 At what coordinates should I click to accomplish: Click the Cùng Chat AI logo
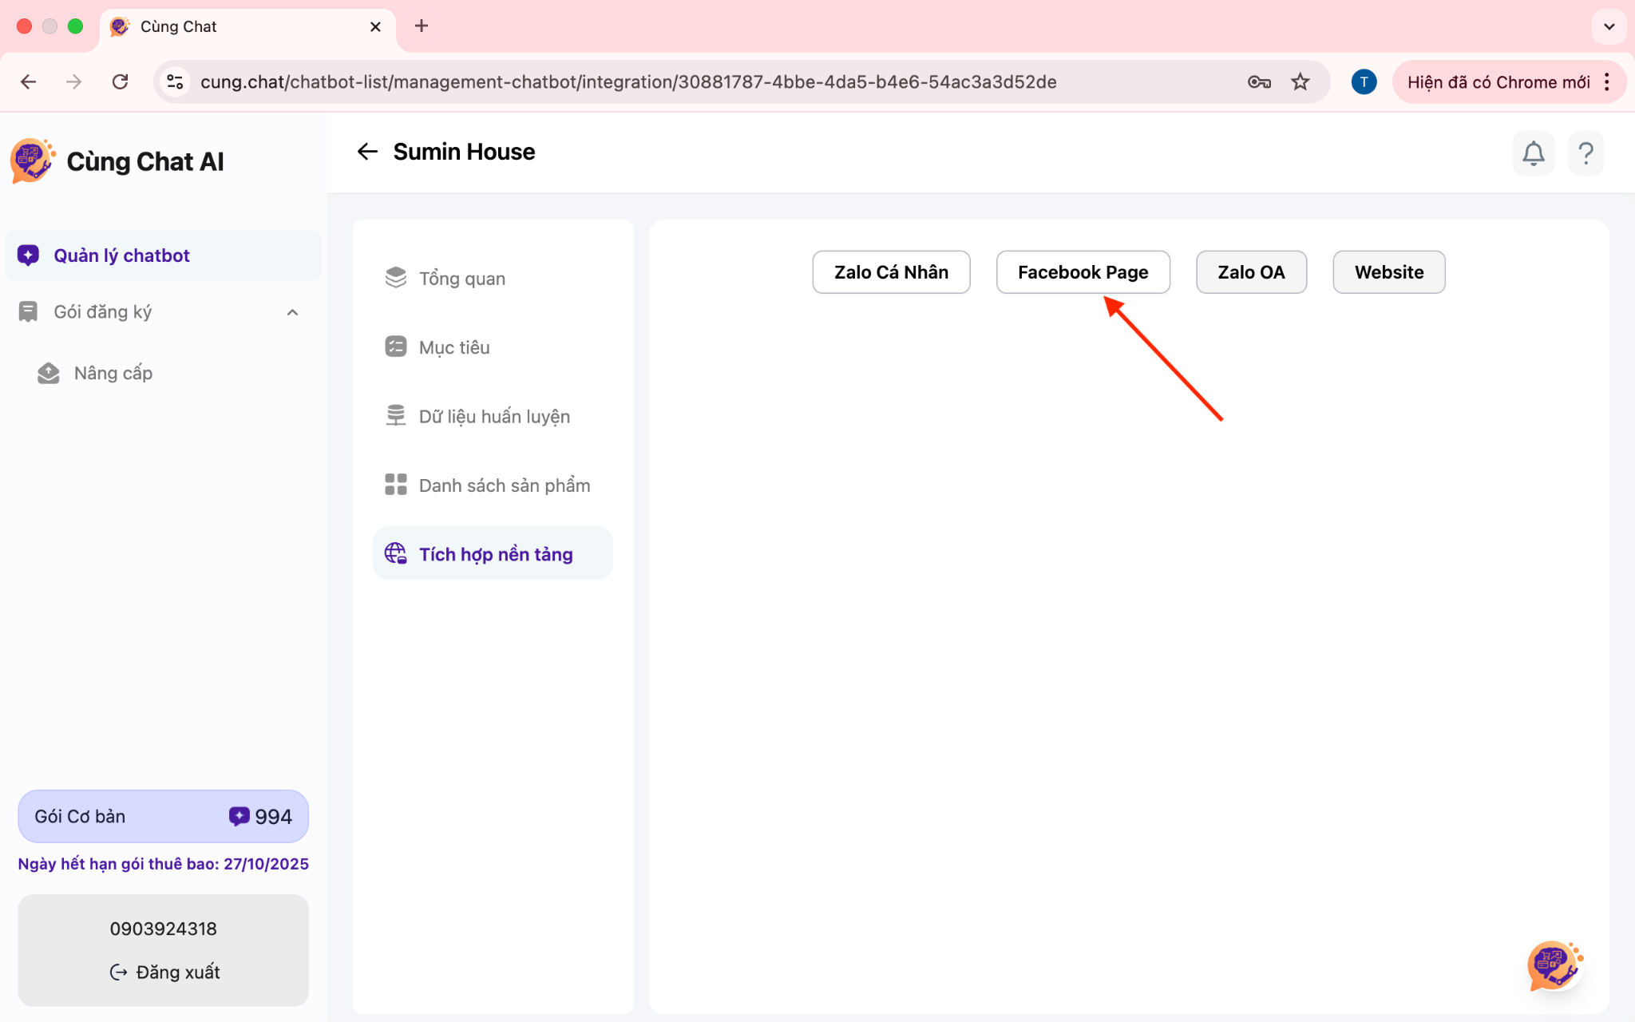coord(32,160)
